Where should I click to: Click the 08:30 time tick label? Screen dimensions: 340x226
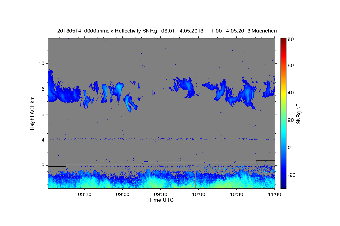[x=84, y=194]
